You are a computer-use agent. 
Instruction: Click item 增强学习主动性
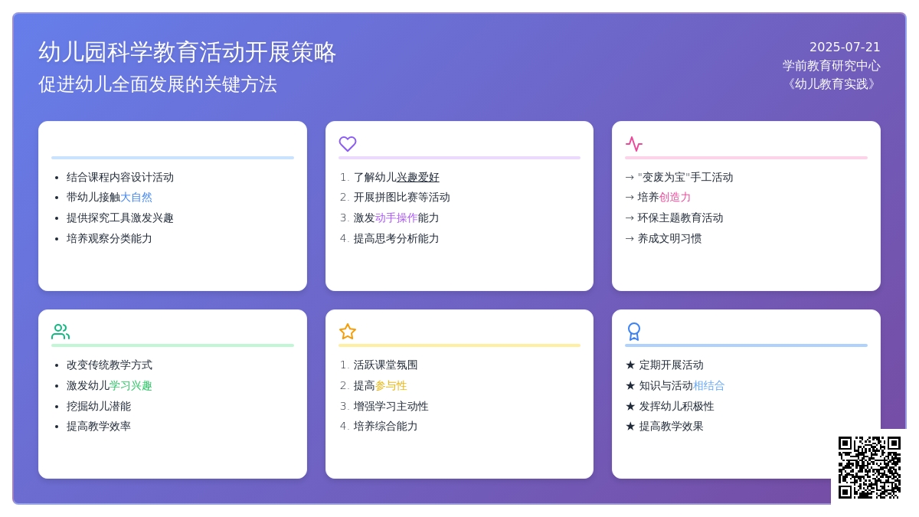click(391, 406)
